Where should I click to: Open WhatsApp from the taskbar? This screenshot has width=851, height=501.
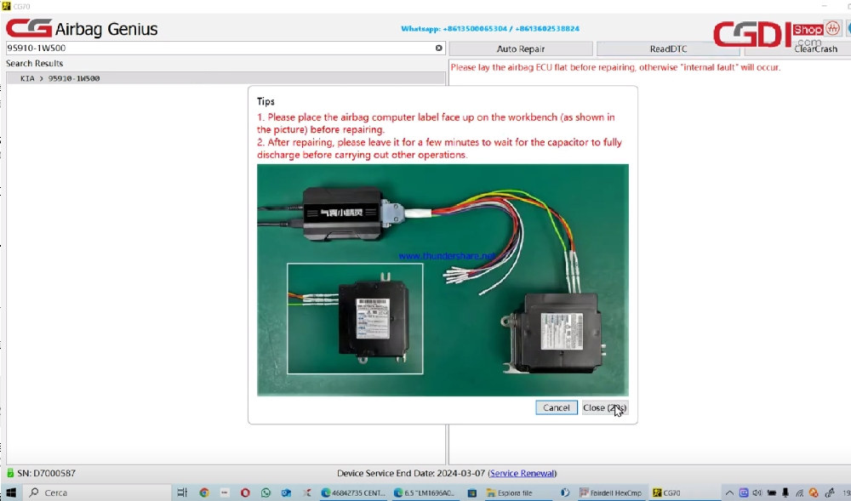(x=266, y=492)
